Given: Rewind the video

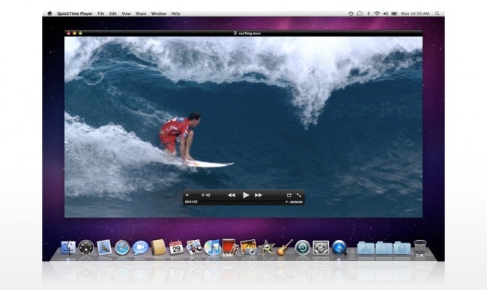Looking at the screenshot, I should (232, 195).
